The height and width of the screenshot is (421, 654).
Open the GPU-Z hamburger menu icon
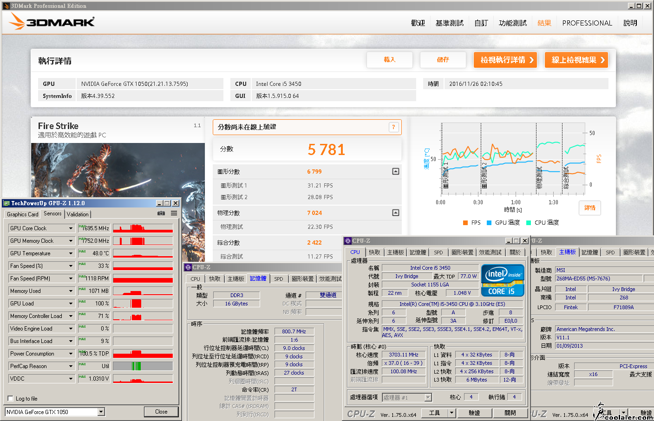[174, 214]
